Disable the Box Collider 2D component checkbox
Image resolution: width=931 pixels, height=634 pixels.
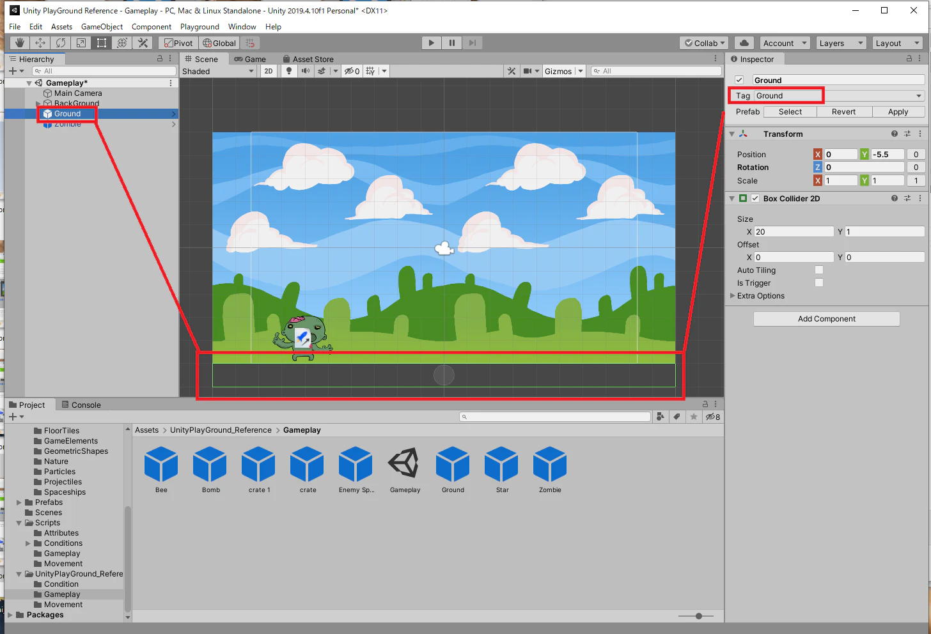tap(755, 199)
